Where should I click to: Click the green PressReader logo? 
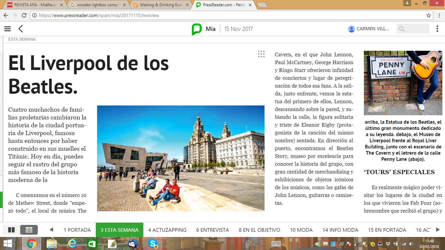click(196, 29)
